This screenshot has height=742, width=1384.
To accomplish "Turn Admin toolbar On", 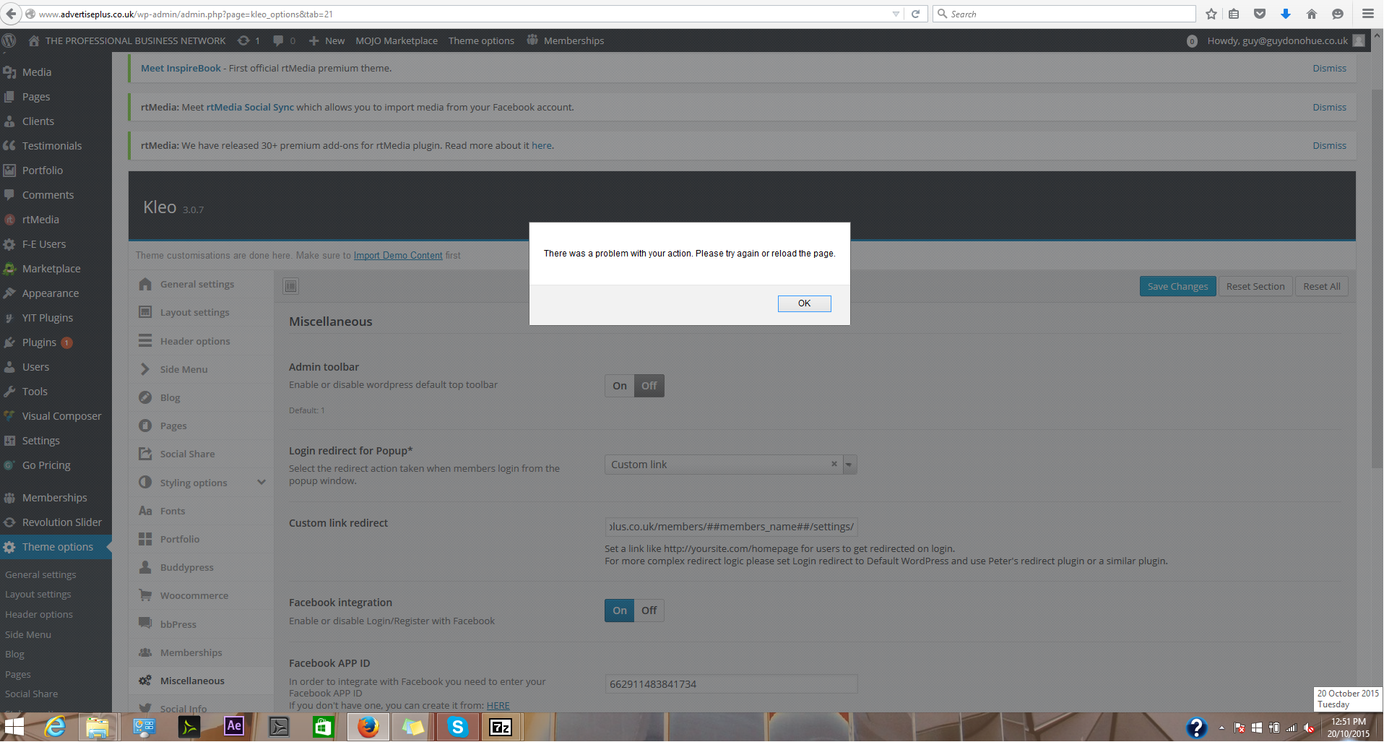I will [x=620, y=386].
